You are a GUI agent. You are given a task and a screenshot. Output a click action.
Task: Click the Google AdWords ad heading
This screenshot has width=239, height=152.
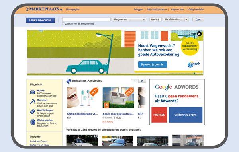point(176,87)
